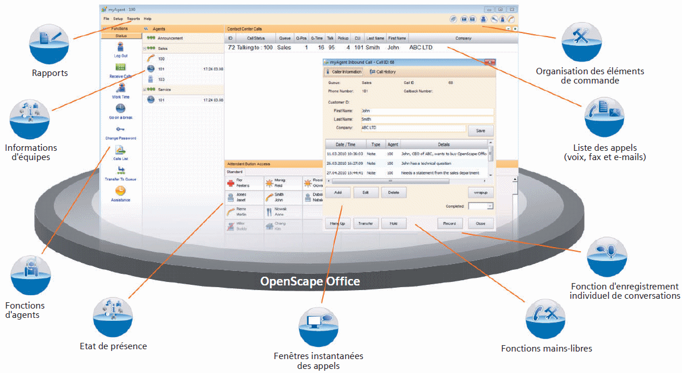Image resolution: width=682 pixels, height=373 pixels.
Task: Click the Morag Reid attendant button
Action: pos(282,183)
